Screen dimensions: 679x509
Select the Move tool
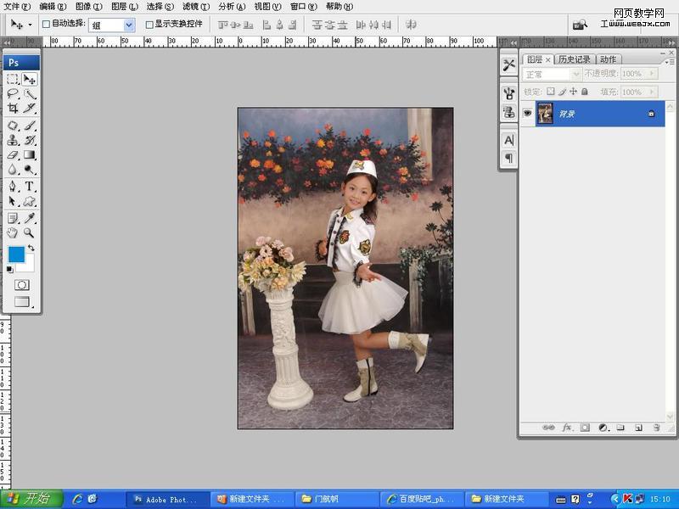(x=28, y=78)
